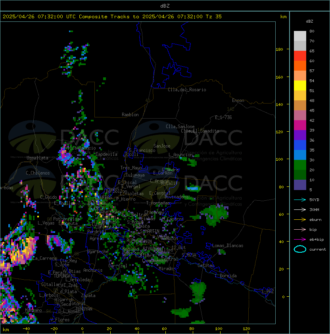Click the 'Catitas' map label
Image resolution: width=330 pixels, height=334 pixels.
coord(206,265)
